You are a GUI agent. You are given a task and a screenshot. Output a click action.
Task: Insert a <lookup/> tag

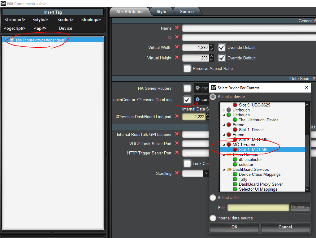pyautogui.click(x=91, y=19)
